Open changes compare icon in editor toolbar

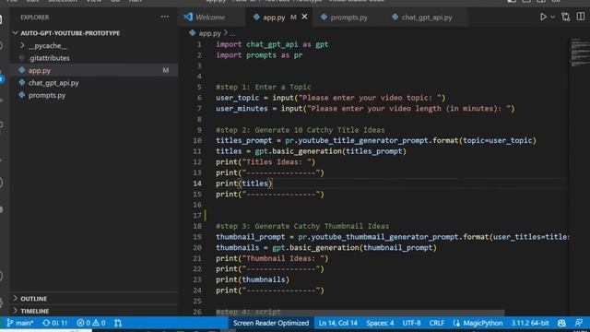tap(565, 17)
